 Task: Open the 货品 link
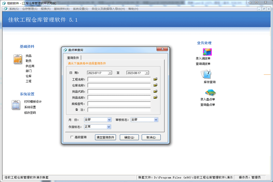point(29,56)
